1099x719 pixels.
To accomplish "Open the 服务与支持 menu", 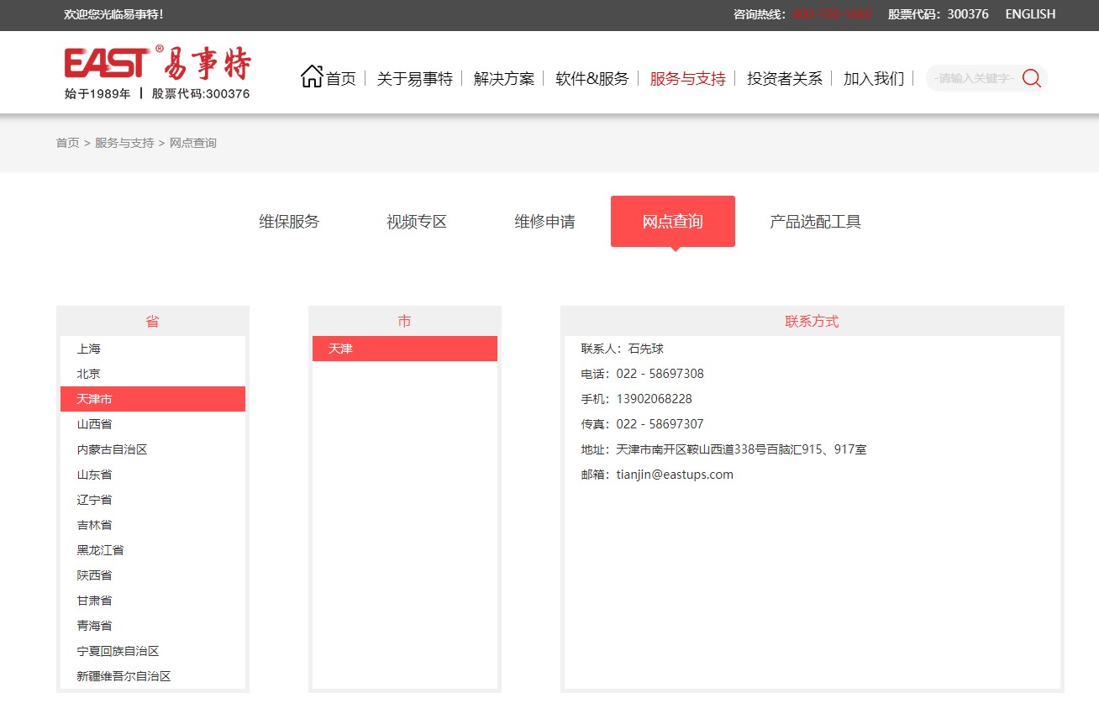I will (687, 79).
